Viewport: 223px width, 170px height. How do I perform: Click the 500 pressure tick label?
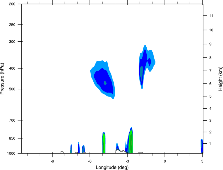(x=12, y=89)
